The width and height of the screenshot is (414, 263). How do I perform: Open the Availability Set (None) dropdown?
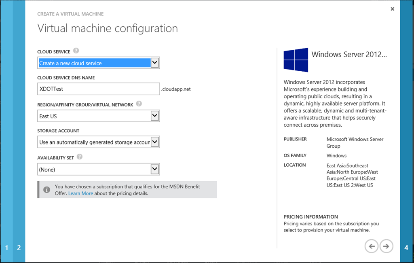(99, 169)
